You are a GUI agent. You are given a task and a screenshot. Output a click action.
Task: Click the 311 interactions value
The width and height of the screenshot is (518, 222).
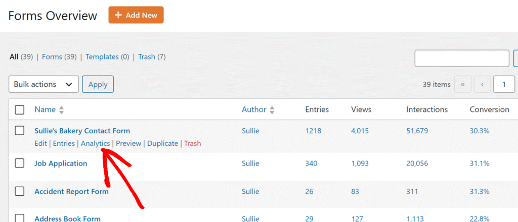click(412, 191)
